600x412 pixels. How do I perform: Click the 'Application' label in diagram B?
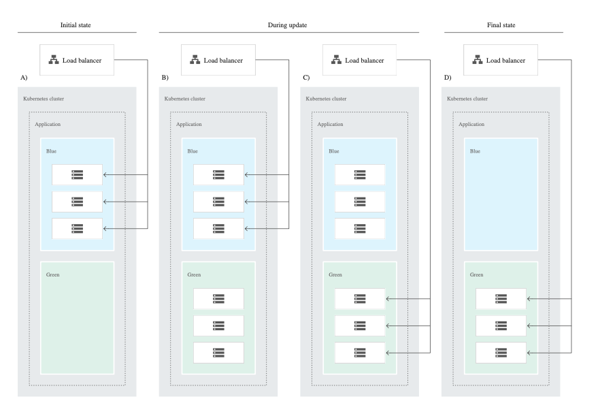(188, 124)
